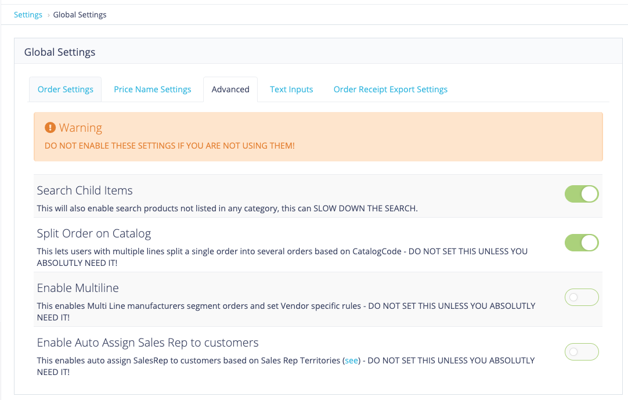628x400 pixels.
Task: Click the 'SLOW DOWN THE SEARCH' description text
Action: point(227,208)
